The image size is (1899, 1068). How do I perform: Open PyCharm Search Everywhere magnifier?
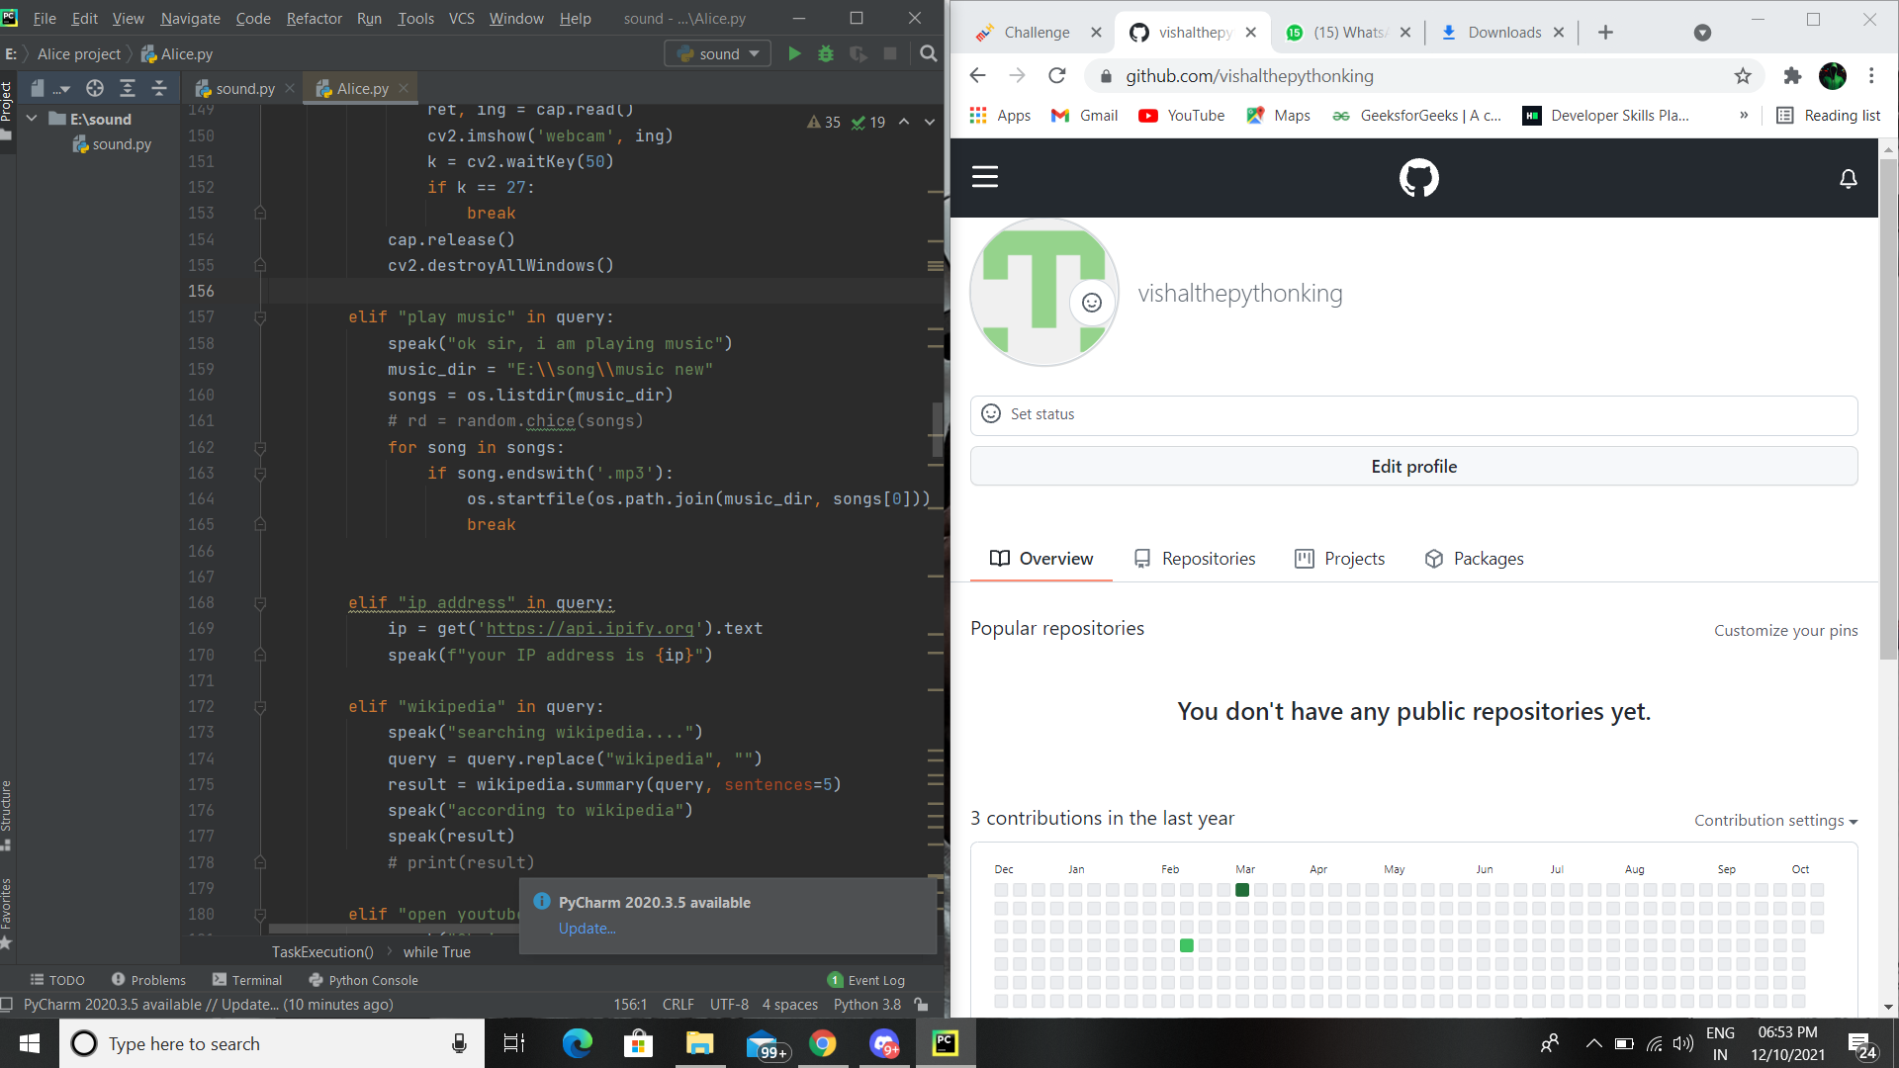(928, 54)
